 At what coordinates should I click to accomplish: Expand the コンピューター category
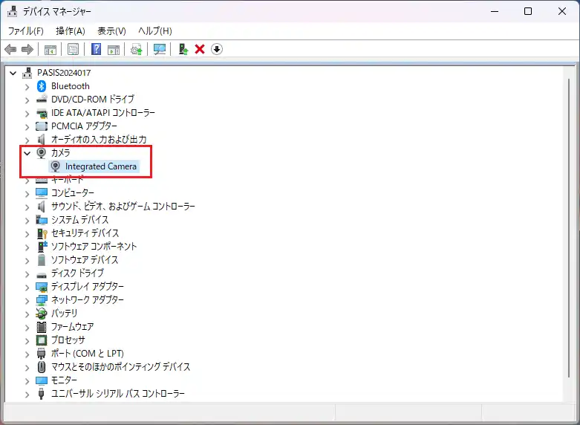click(x=27, y=193)
